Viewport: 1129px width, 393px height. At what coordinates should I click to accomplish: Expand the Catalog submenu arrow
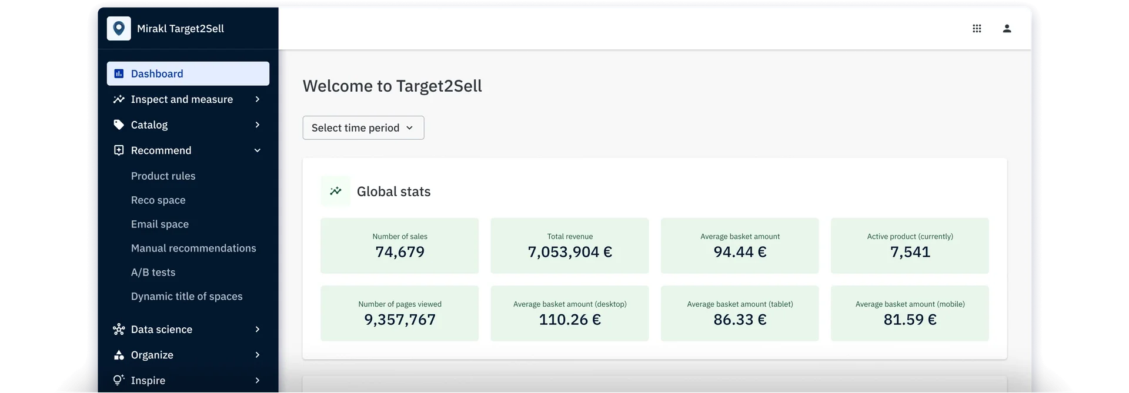click(x=257, y=125)
